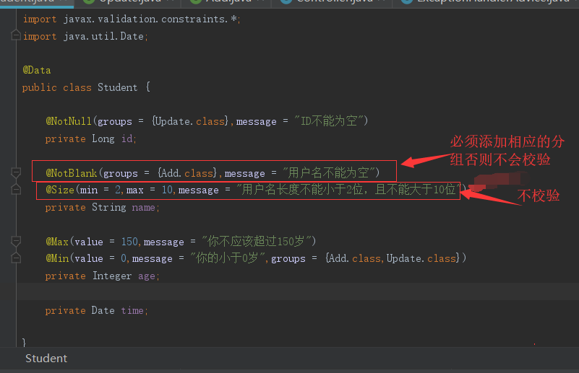
Task: Toggle the fold marker beside @Size annotation
Action: [x=16, y=190]
